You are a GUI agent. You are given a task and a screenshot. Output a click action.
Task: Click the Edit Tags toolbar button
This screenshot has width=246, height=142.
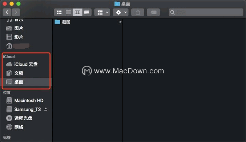153,12
